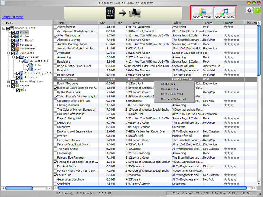Uncheck the For My Sun track

55,175
